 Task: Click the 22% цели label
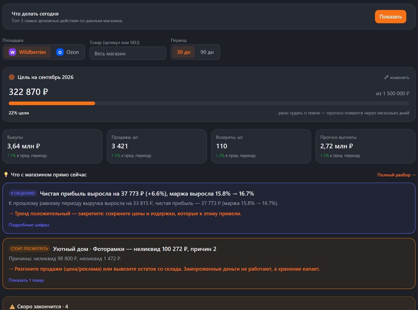coord(19,113)
